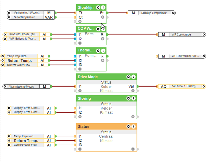Select the WP Thermische Ver... output label
216x162 pixels.
tap(185, 56)
